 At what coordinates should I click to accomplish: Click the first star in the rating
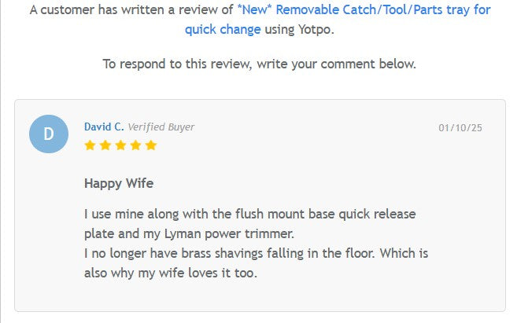coord(90,145)
